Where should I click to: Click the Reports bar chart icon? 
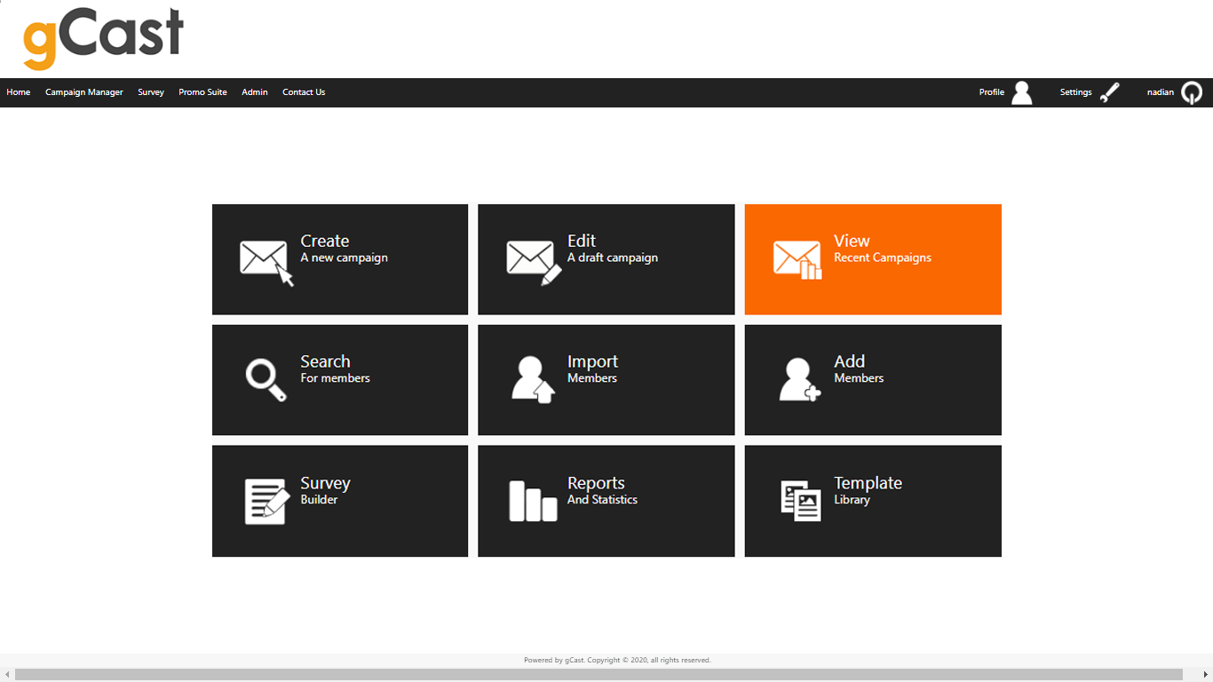tap(530, 500)
